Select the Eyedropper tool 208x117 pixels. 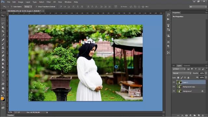pos(3,35)
